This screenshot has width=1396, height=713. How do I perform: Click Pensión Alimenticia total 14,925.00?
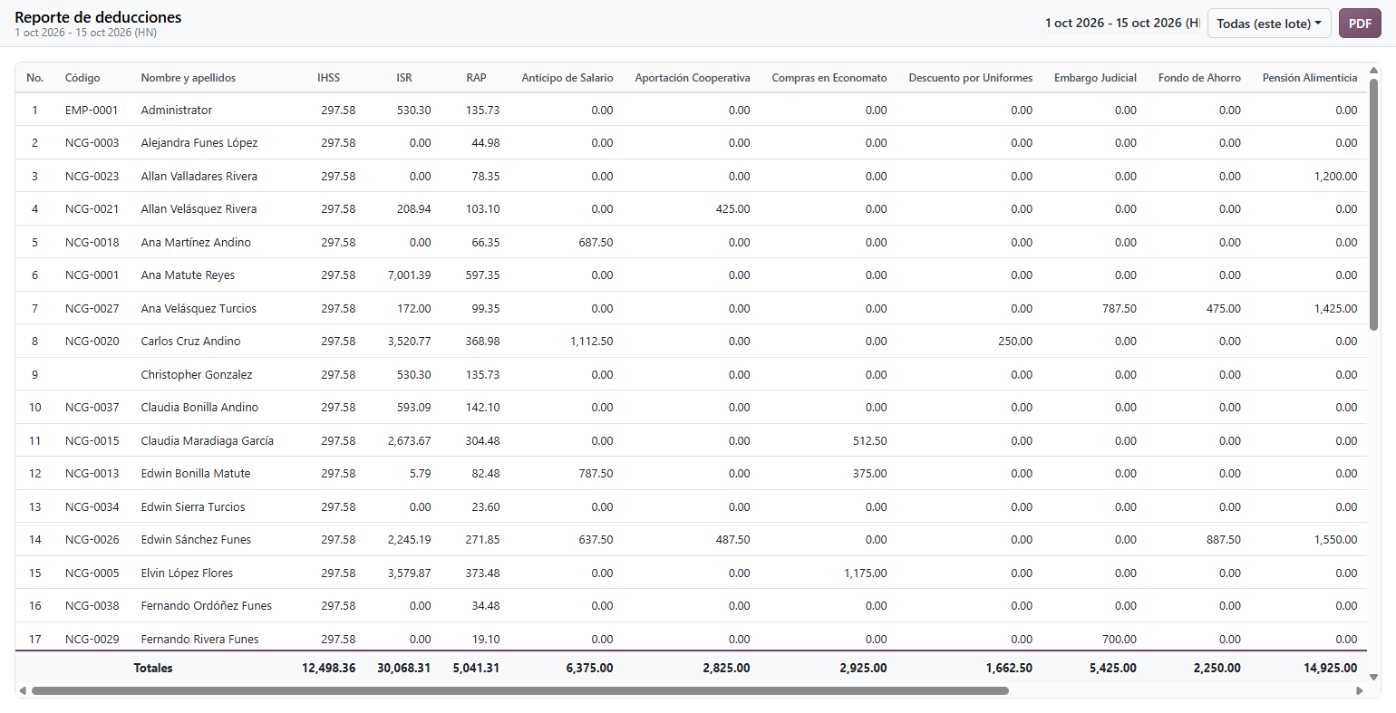pos(1331,668)
